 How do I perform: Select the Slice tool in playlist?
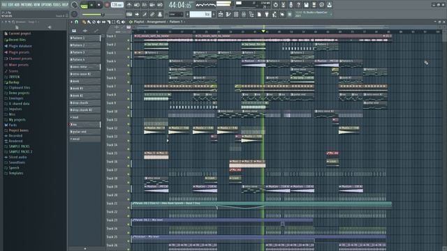pyautogui.click(x=108, y=22)
